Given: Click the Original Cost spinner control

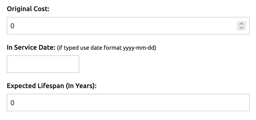Looking at the screenshot, I should (x=241, y=26).
